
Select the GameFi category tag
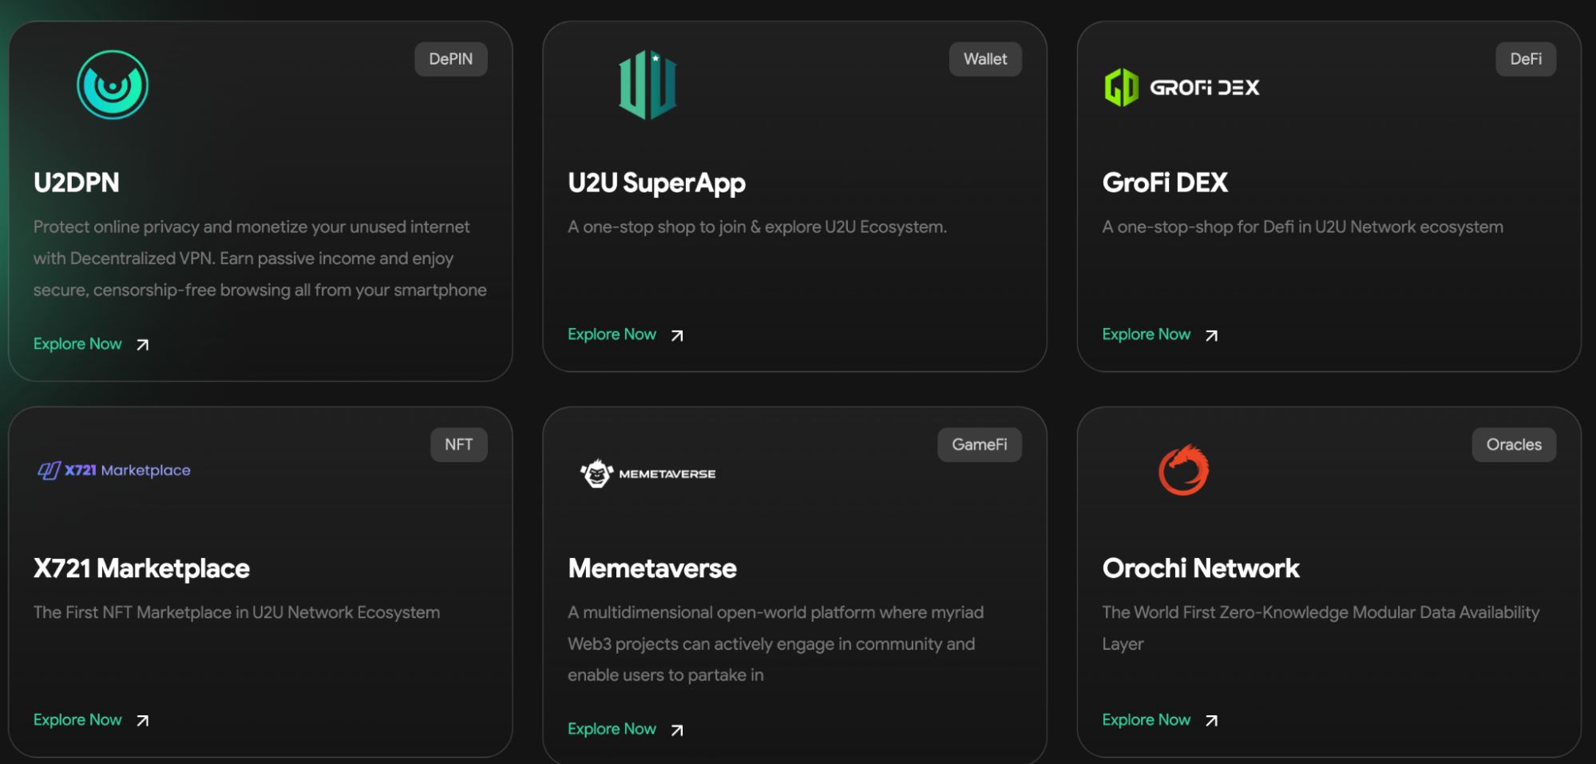pos(979,445)
